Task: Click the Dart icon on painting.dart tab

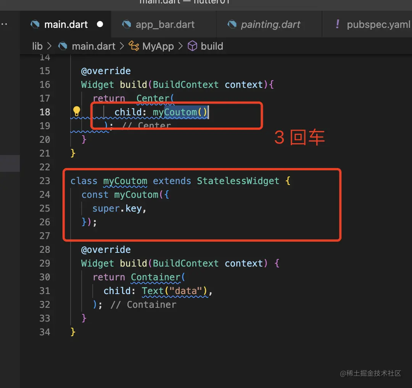Action: point(232,24)
